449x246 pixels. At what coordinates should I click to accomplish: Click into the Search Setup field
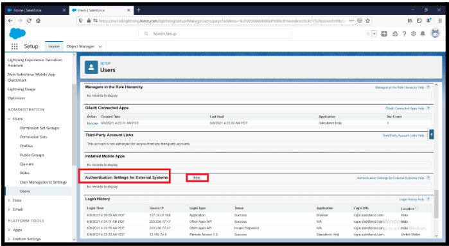[x=215, y=34]
